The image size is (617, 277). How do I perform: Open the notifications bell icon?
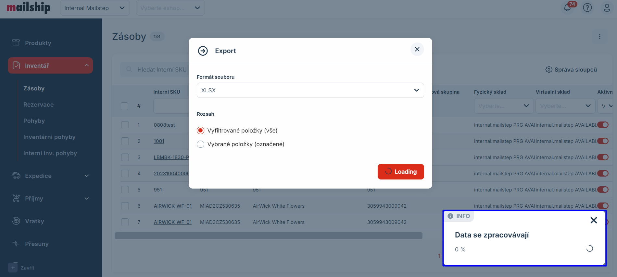coord(567,8)
